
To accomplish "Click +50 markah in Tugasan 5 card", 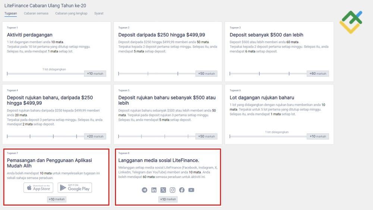I will click(x=207, y=136).
